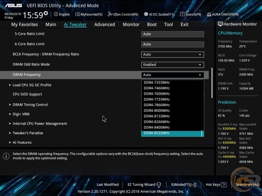
Task: Change language from English
Action: 64,14
